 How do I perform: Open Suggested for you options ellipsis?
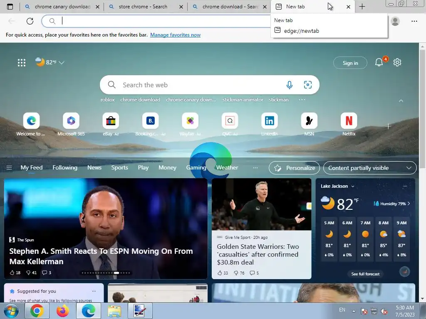(x=94, y=291)
